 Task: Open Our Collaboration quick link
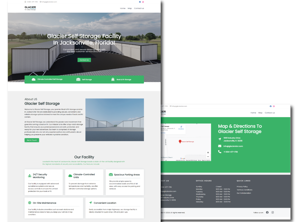point(244,193)
